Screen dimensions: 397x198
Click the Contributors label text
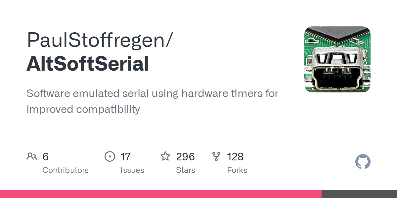[x=66, y=170]
